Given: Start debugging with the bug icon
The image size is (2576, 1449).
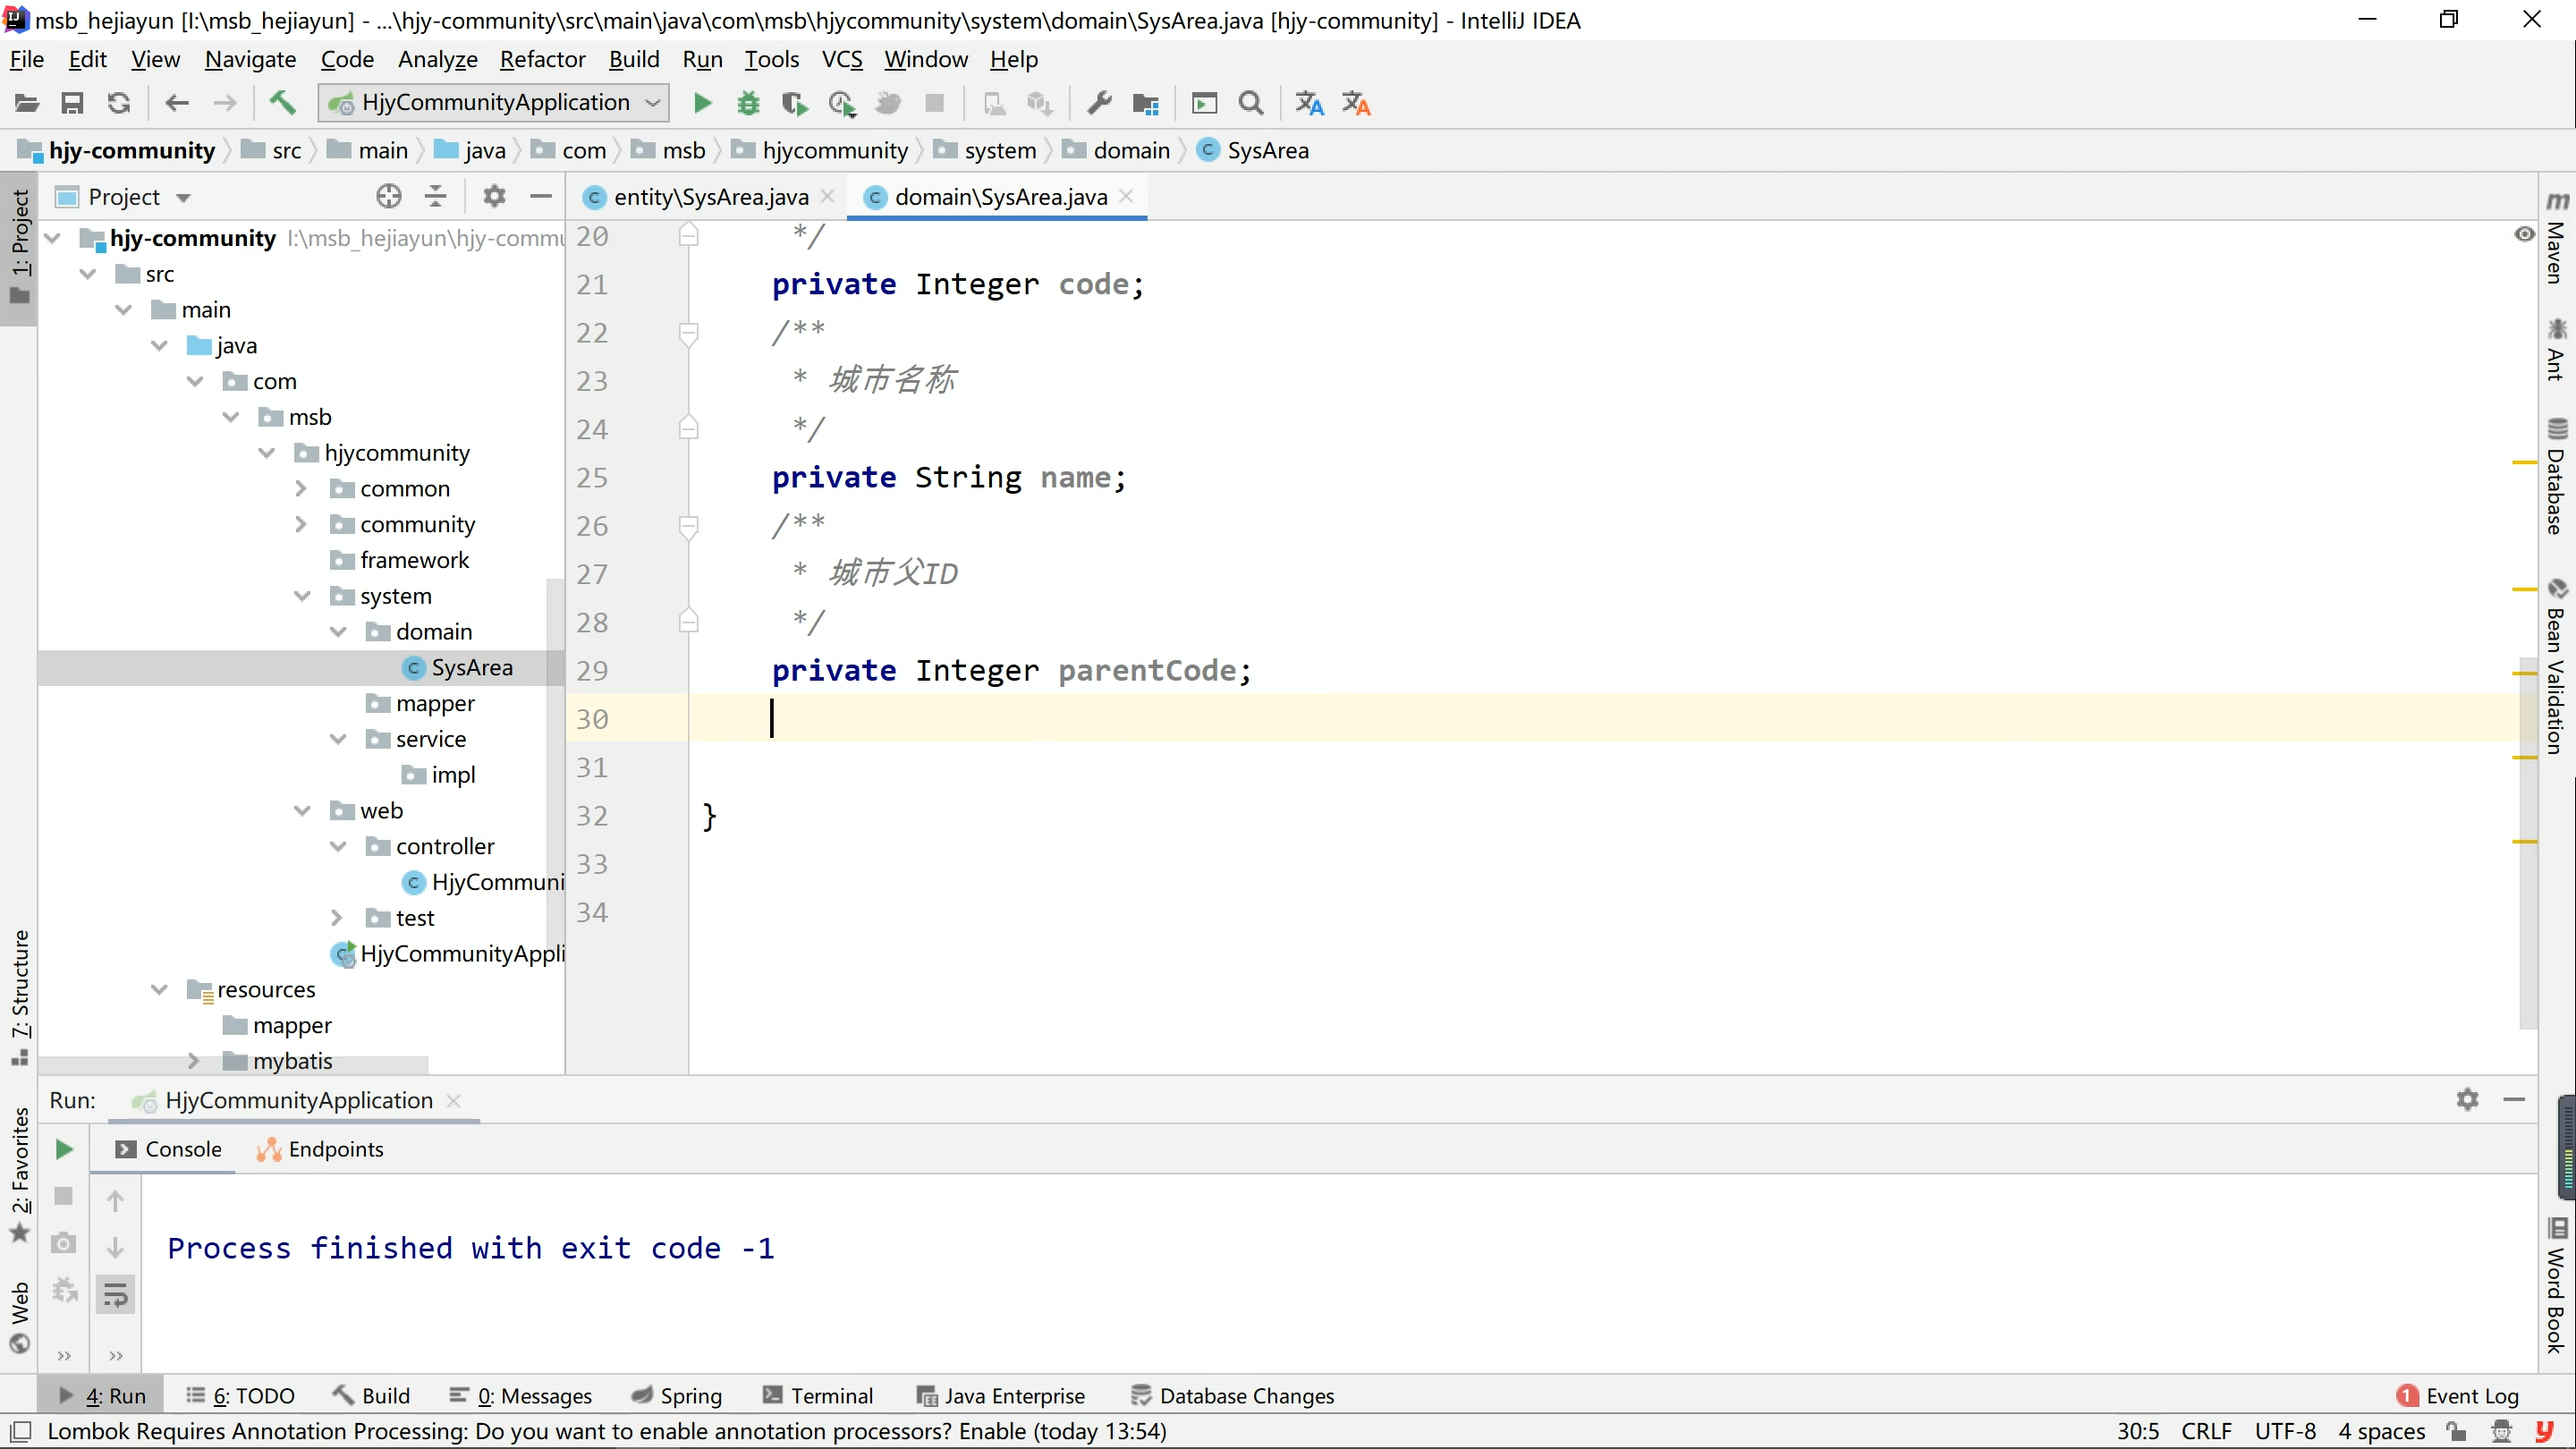Looking at the screenshot, I should [x=748, y=103].
